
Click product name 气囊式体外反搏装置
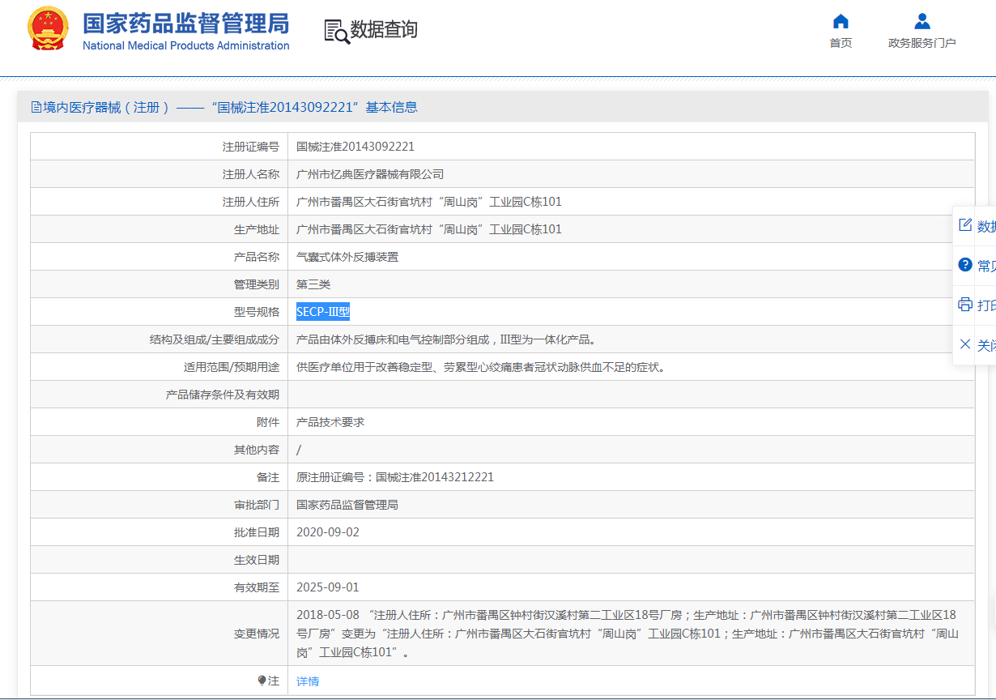(x=347, y=257)
